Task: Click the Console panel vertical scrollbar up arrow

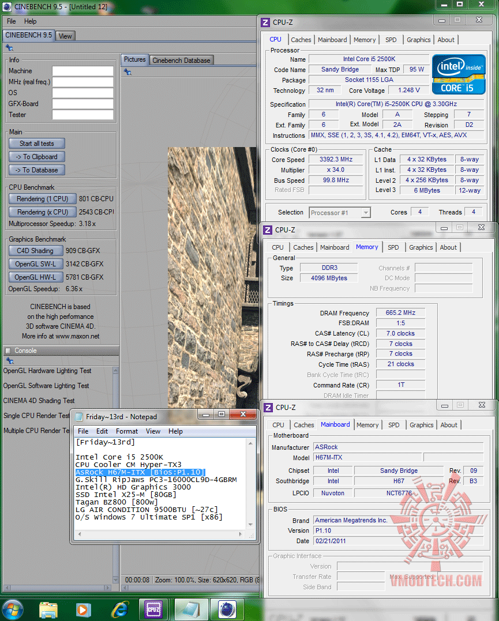Action: (116, 371)
